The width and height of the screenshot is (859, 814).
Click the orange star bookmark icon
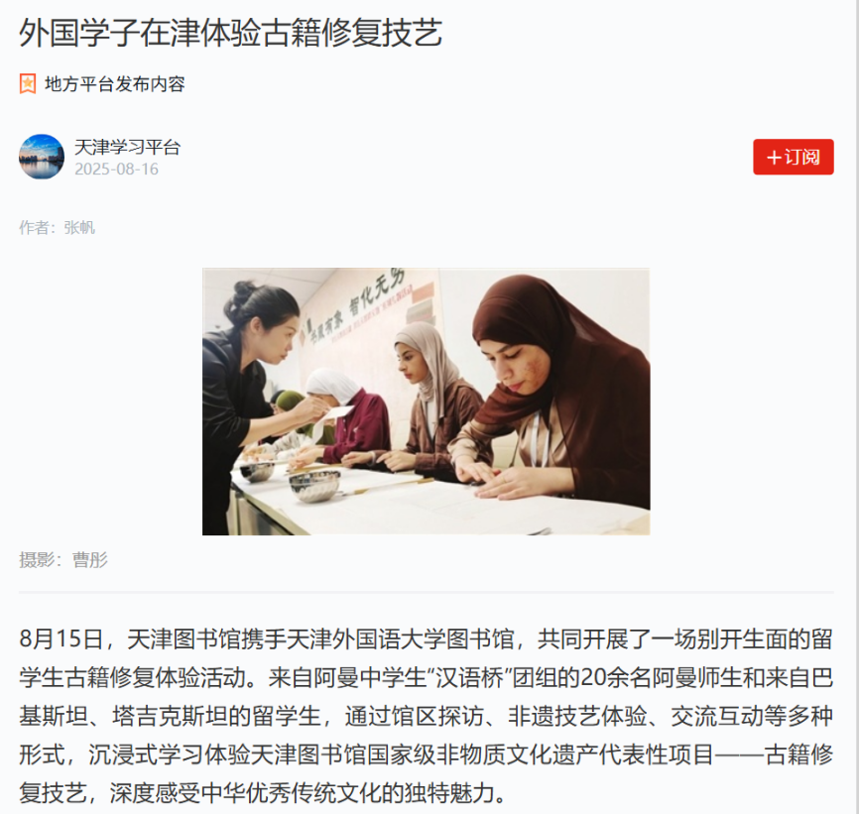point(28,83)
